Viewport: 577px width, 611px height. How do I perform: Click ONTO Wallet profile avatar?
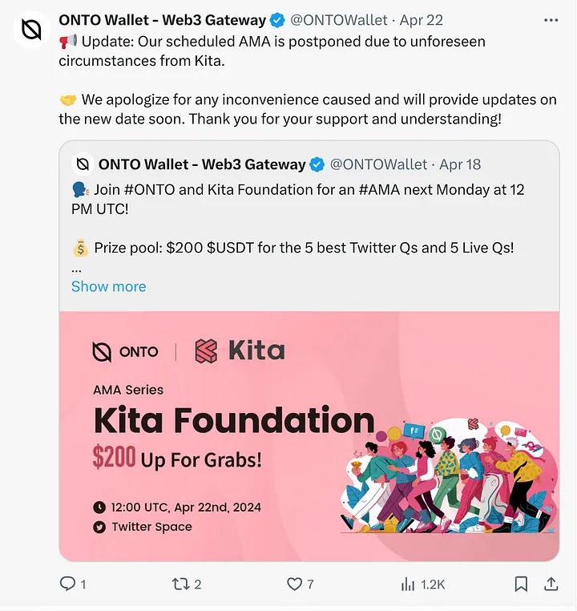pos(31,30)
